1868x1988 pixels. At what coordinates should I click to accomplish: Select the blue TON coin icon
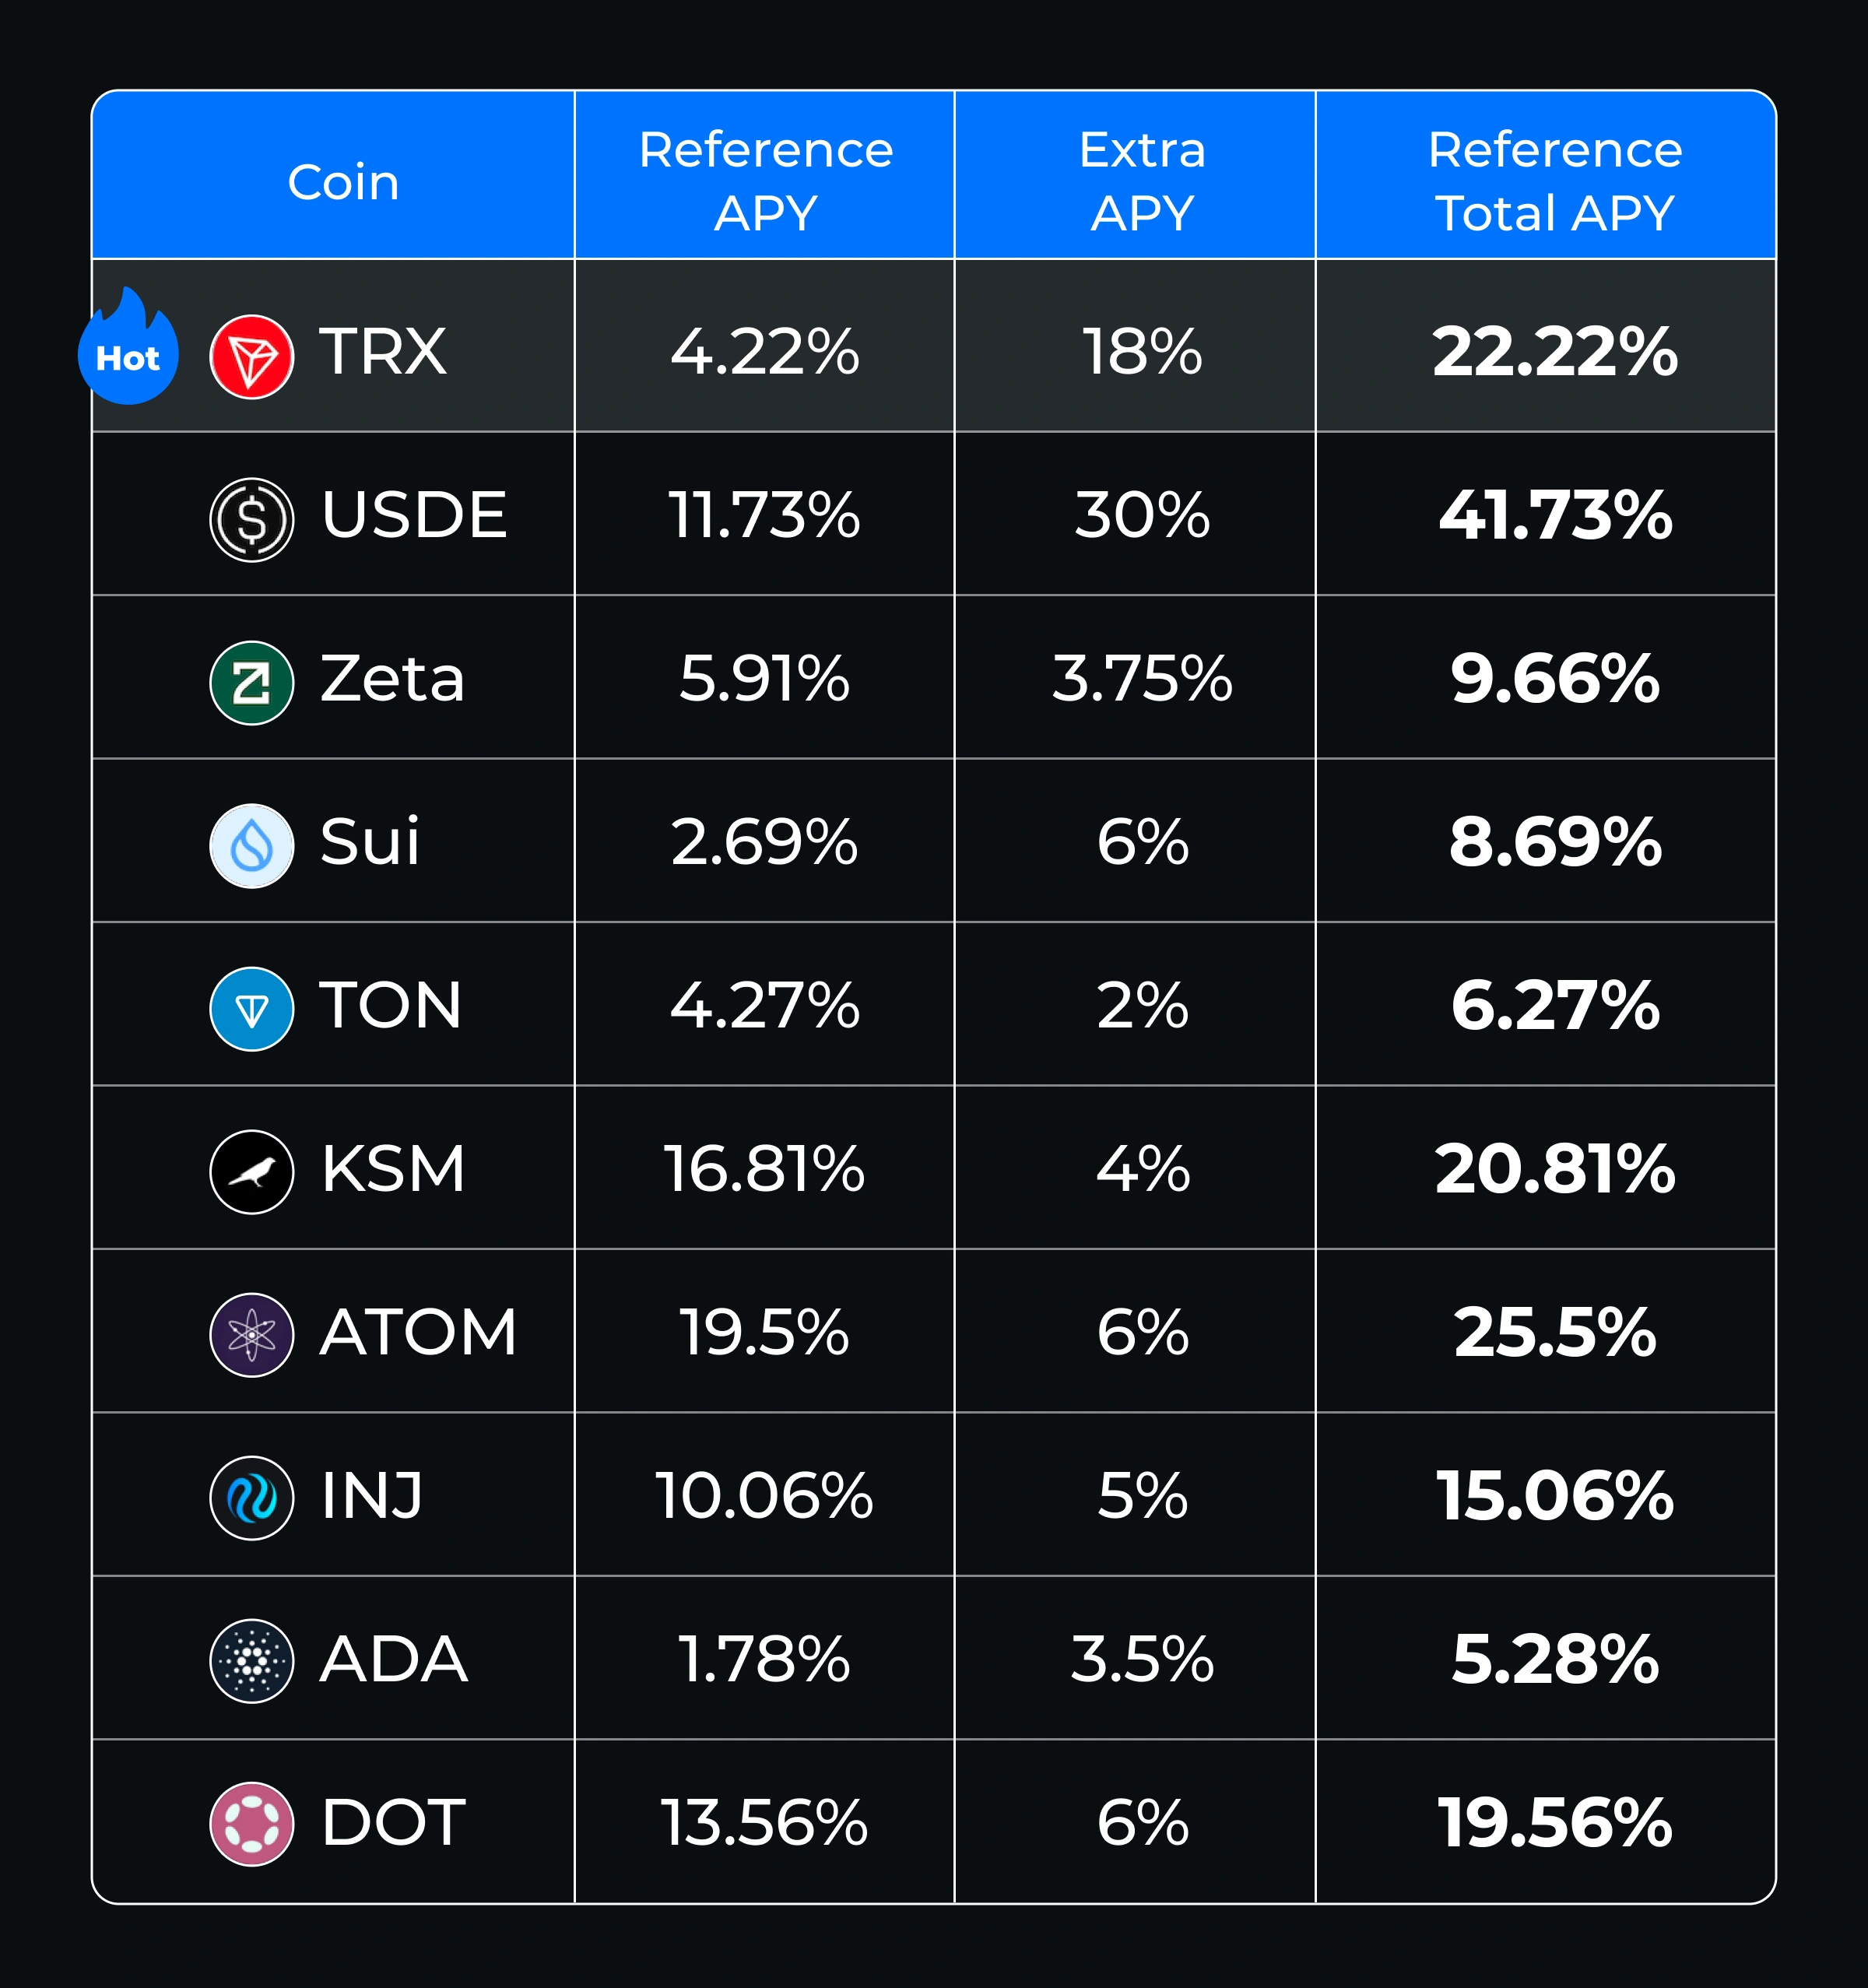coord(252,1009)
